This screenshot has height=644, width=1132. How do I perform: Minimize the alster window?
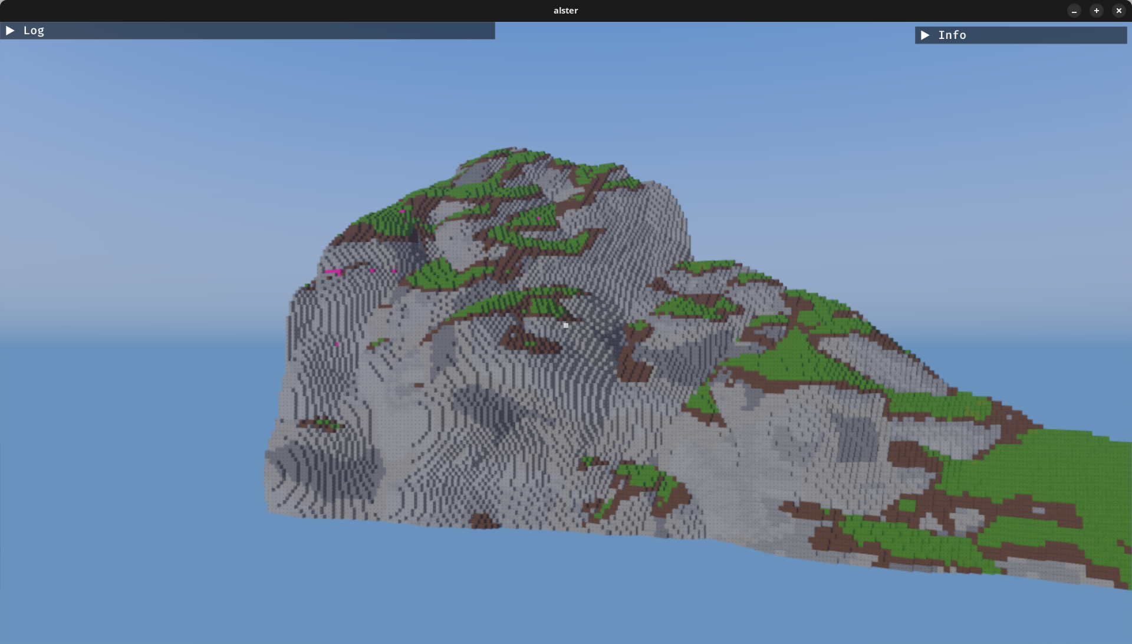pos(1074,11)
